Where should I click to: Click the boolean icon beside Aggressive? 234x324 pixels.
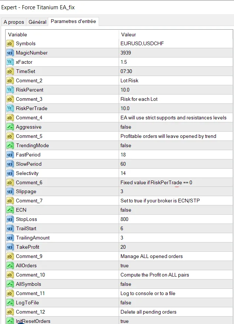10,127
